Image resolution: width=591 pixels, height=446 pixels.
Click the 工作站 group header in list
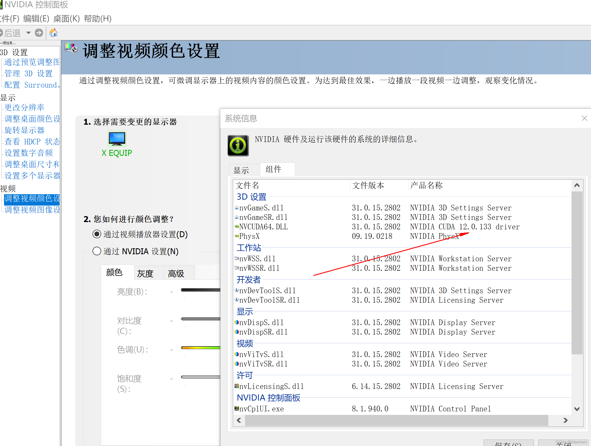point(249,247)
